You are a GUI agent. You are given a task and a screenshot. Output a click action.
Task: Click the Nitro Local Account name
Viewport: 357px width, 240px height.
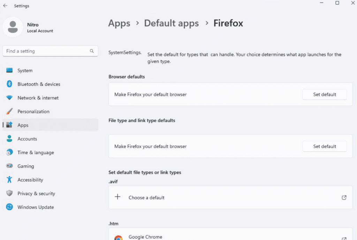pos(40,27)
